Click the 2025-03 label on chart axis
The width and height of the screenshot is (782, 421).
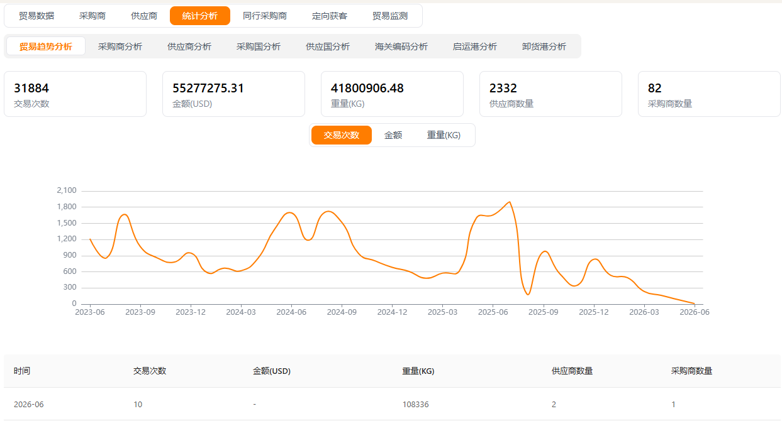pyautogui.click(x=442, y=312)
